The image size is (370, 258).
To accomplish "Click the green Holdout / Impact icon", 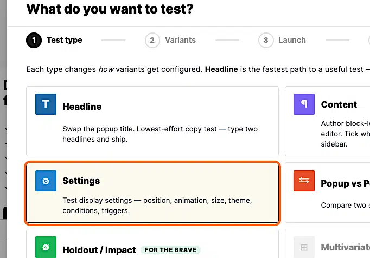I will coord(46,247).
